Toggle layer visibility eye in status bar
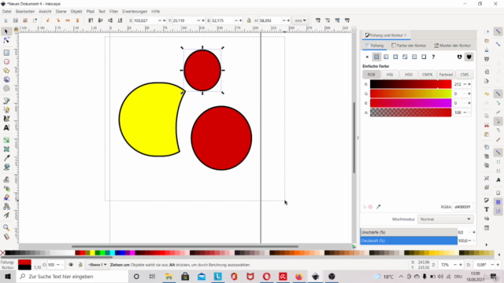This screenshot has height=283, width=504. 71,265
